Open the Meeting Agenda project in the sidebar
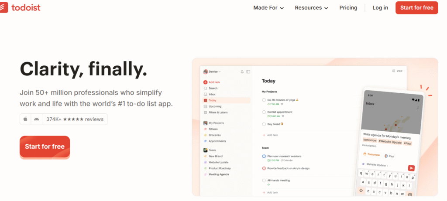Viewport: 447px width, 201px height. [219, 174]
